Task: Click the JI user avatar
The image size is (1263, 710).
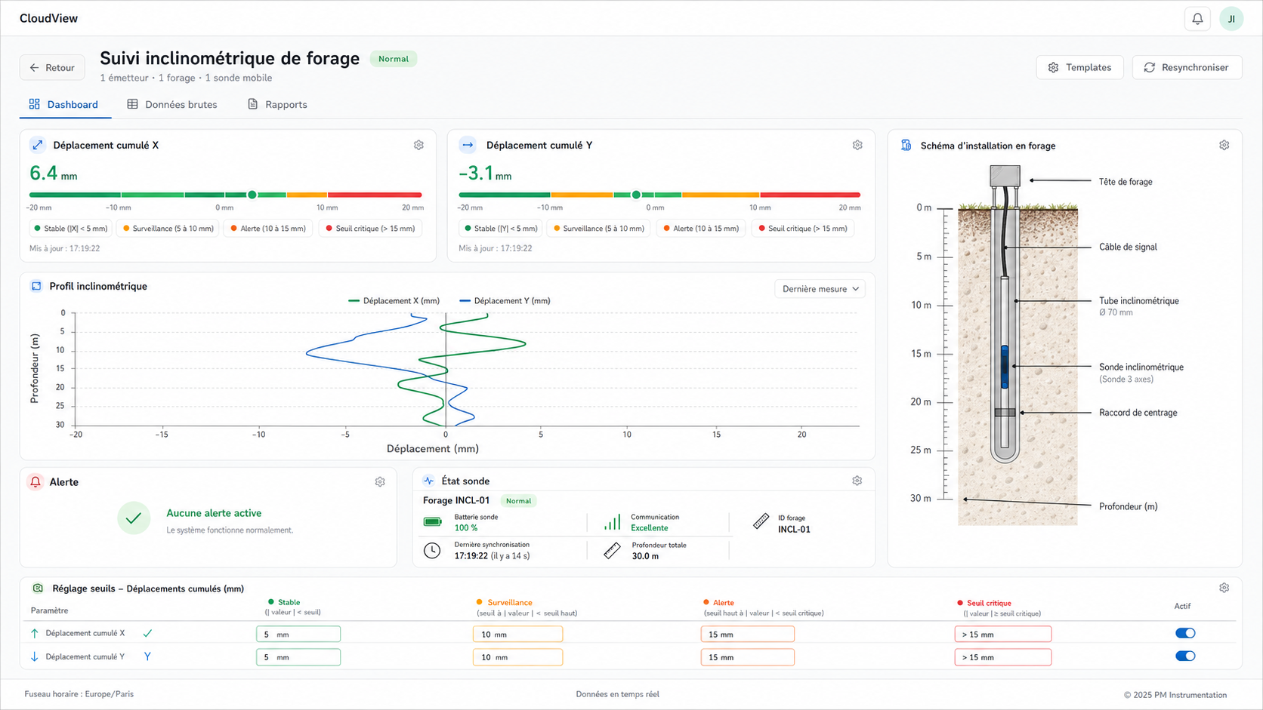Action: tap(1231, 19)
